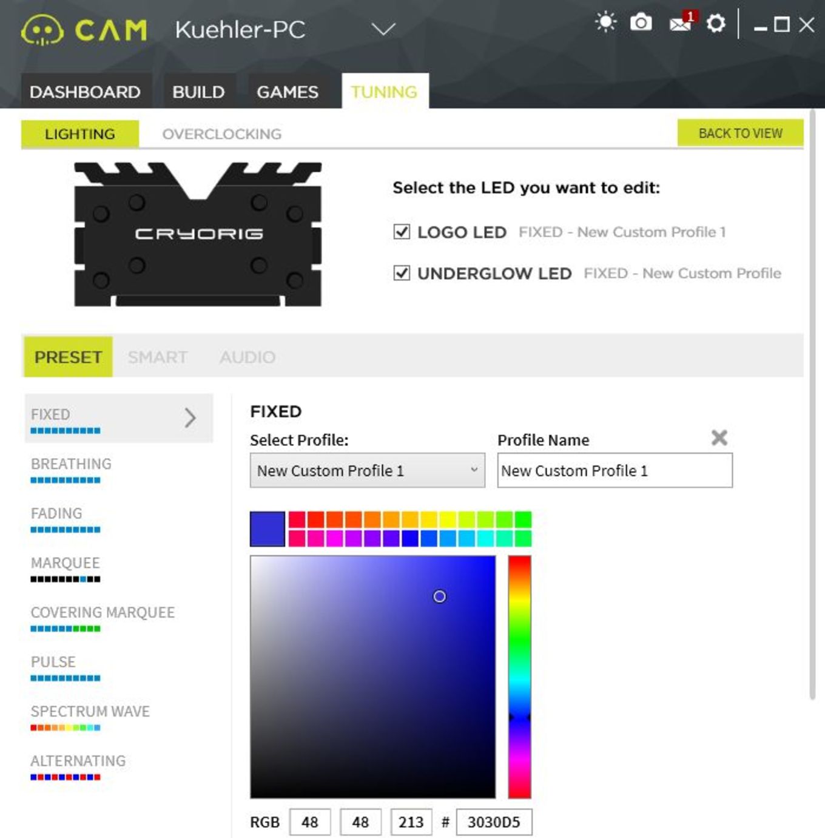The width and height of the screenshot is (825, 838).
Task: Click the BACK TO VIEW button
Action: click(740, 133)
